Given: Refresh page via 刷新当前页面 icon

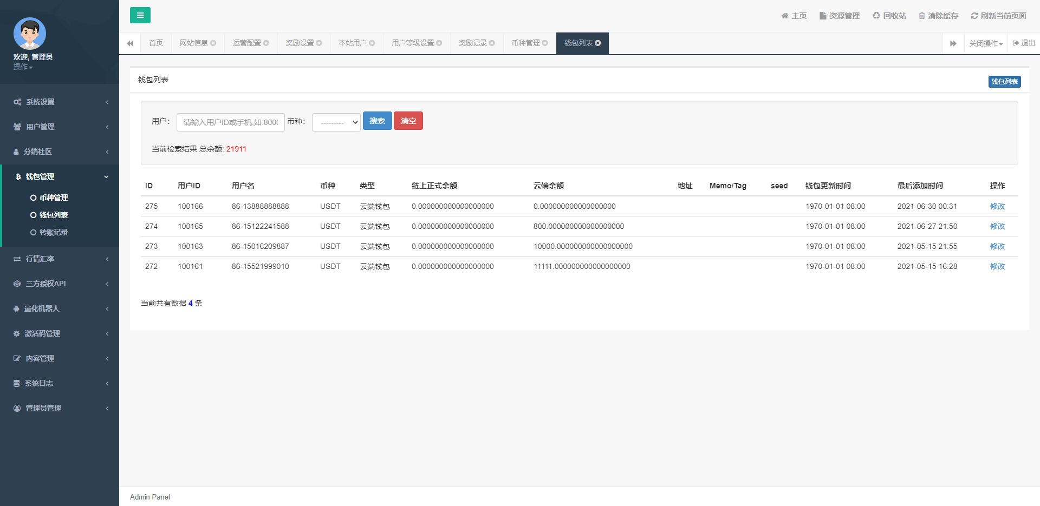Looking at the screenshot, I should (x=974, y=16).
